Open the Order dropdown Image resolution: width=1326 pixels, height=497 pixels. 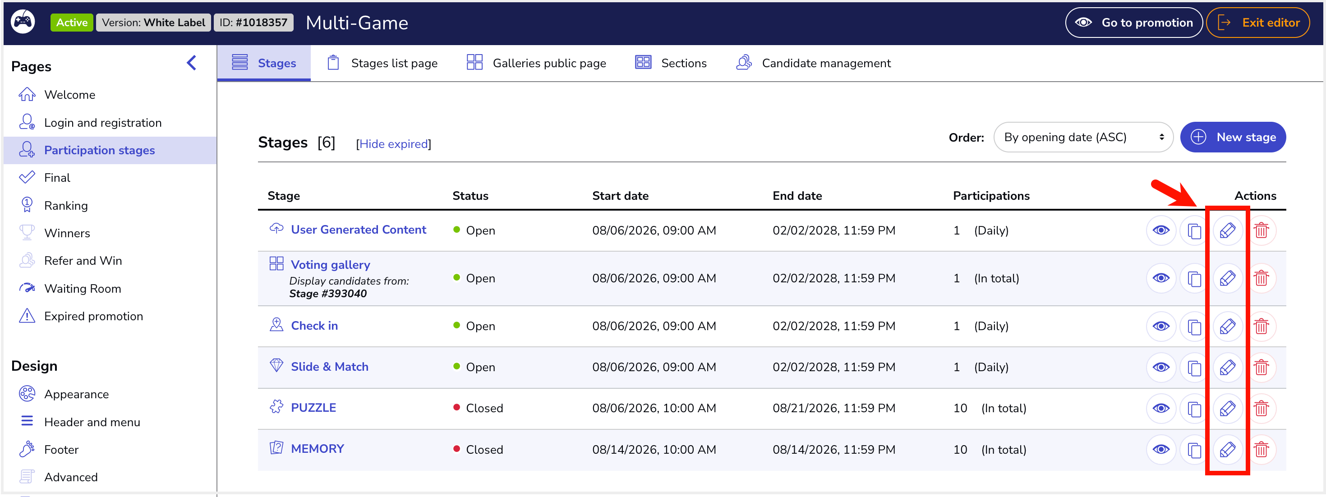(1083, 138)
